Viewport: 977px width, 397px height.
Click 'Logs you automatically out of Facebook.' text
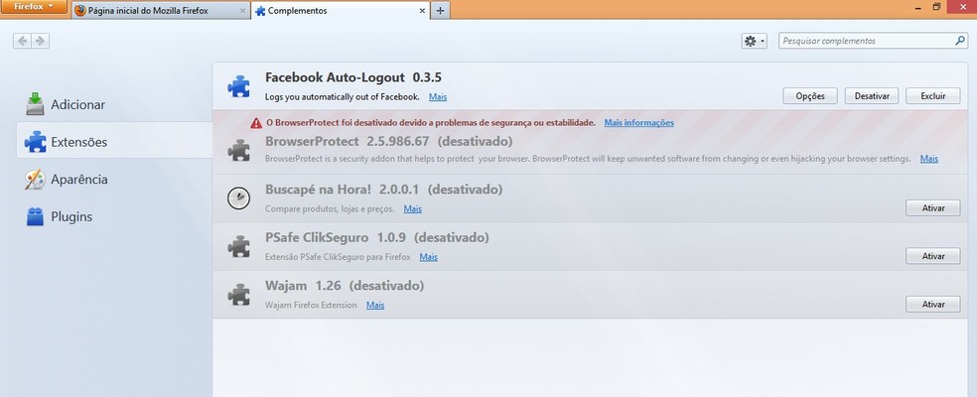pyautogui.click(x=343, y=97)
